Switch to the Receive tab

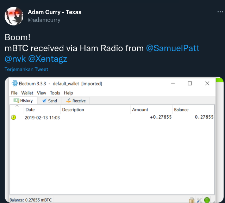(x=75, y=101)
